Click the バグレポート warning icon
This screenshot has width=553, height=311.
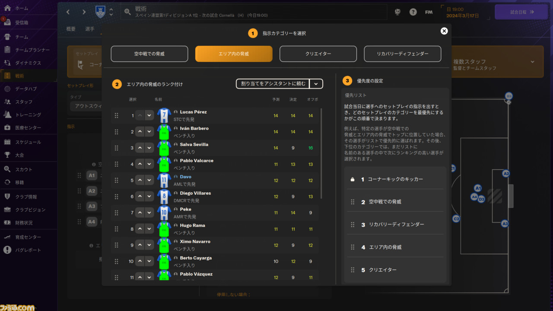coord(7,250)
